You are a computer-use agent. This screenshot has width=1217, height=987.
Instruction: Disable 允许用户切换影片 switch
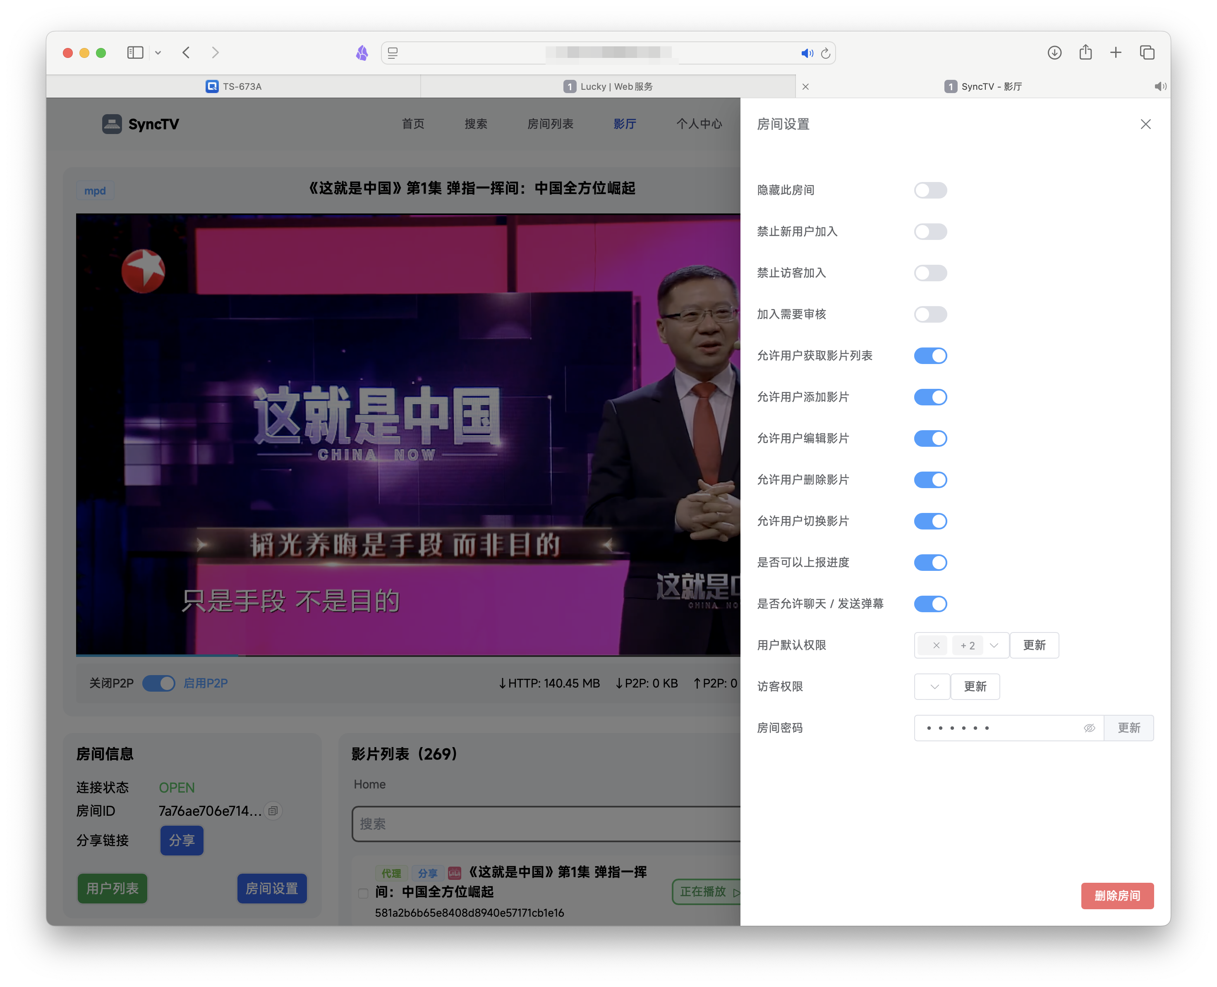tap(930, 521)
